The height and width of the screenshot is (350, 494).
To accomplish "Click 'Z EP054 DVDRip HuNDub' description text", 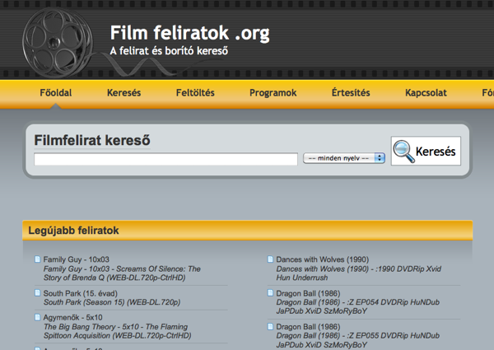I will click(x=357, y=306).
